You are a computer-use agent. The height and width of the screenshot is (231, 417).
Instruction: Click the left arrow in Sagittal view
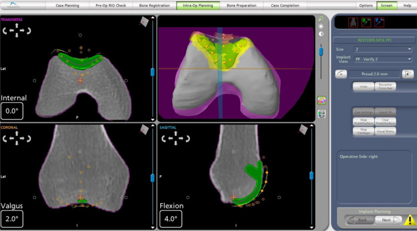170,138
